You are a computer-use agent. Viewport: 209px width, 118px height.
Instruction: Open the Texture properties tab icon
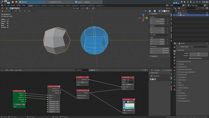[x=174, y=89]
